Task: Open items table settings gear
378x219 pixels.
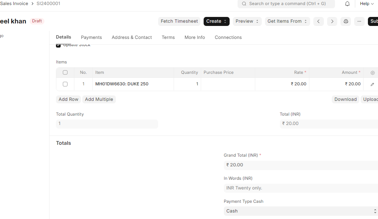Action: click(x=373, y=73)
